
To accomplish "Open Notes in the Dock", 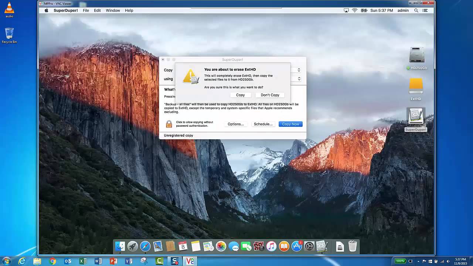I will point(195,246).
